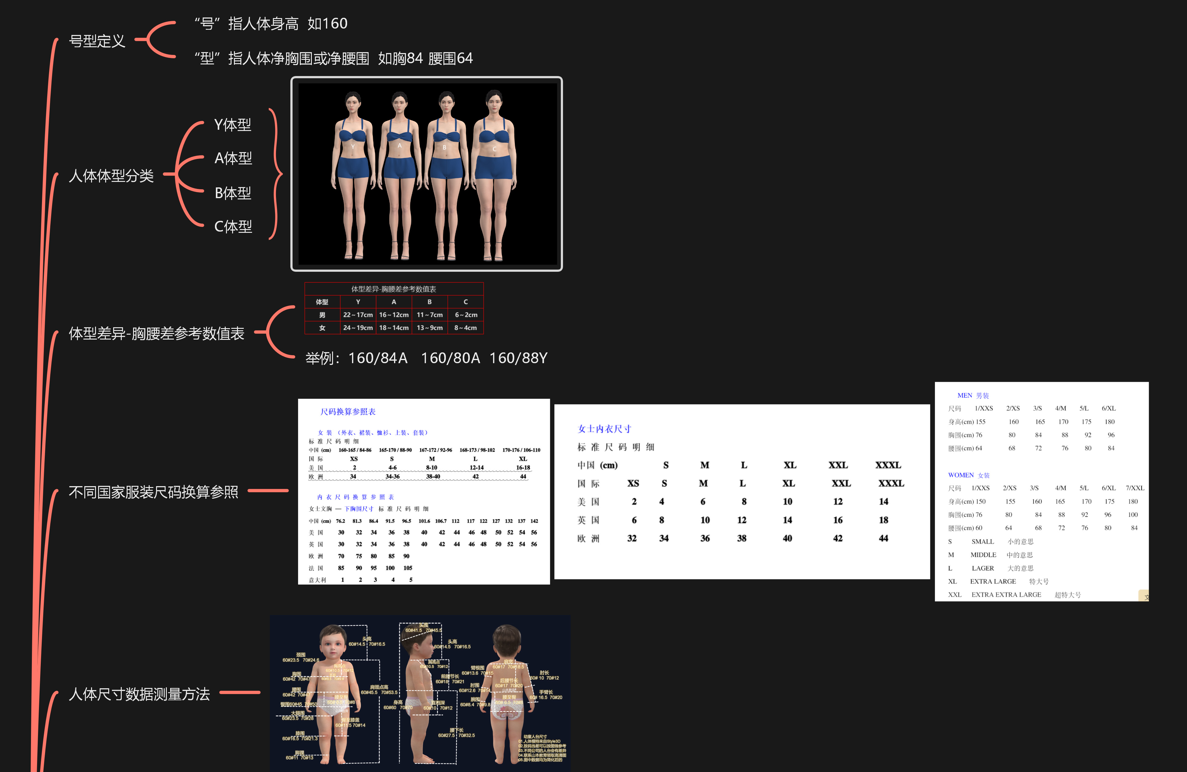Select the 人体尺寸数据测量方法 topic
Viewport: 1187px width, 772px height.
(139, 694)
